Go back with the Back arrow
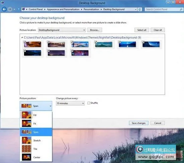 (x=4, y=9)
